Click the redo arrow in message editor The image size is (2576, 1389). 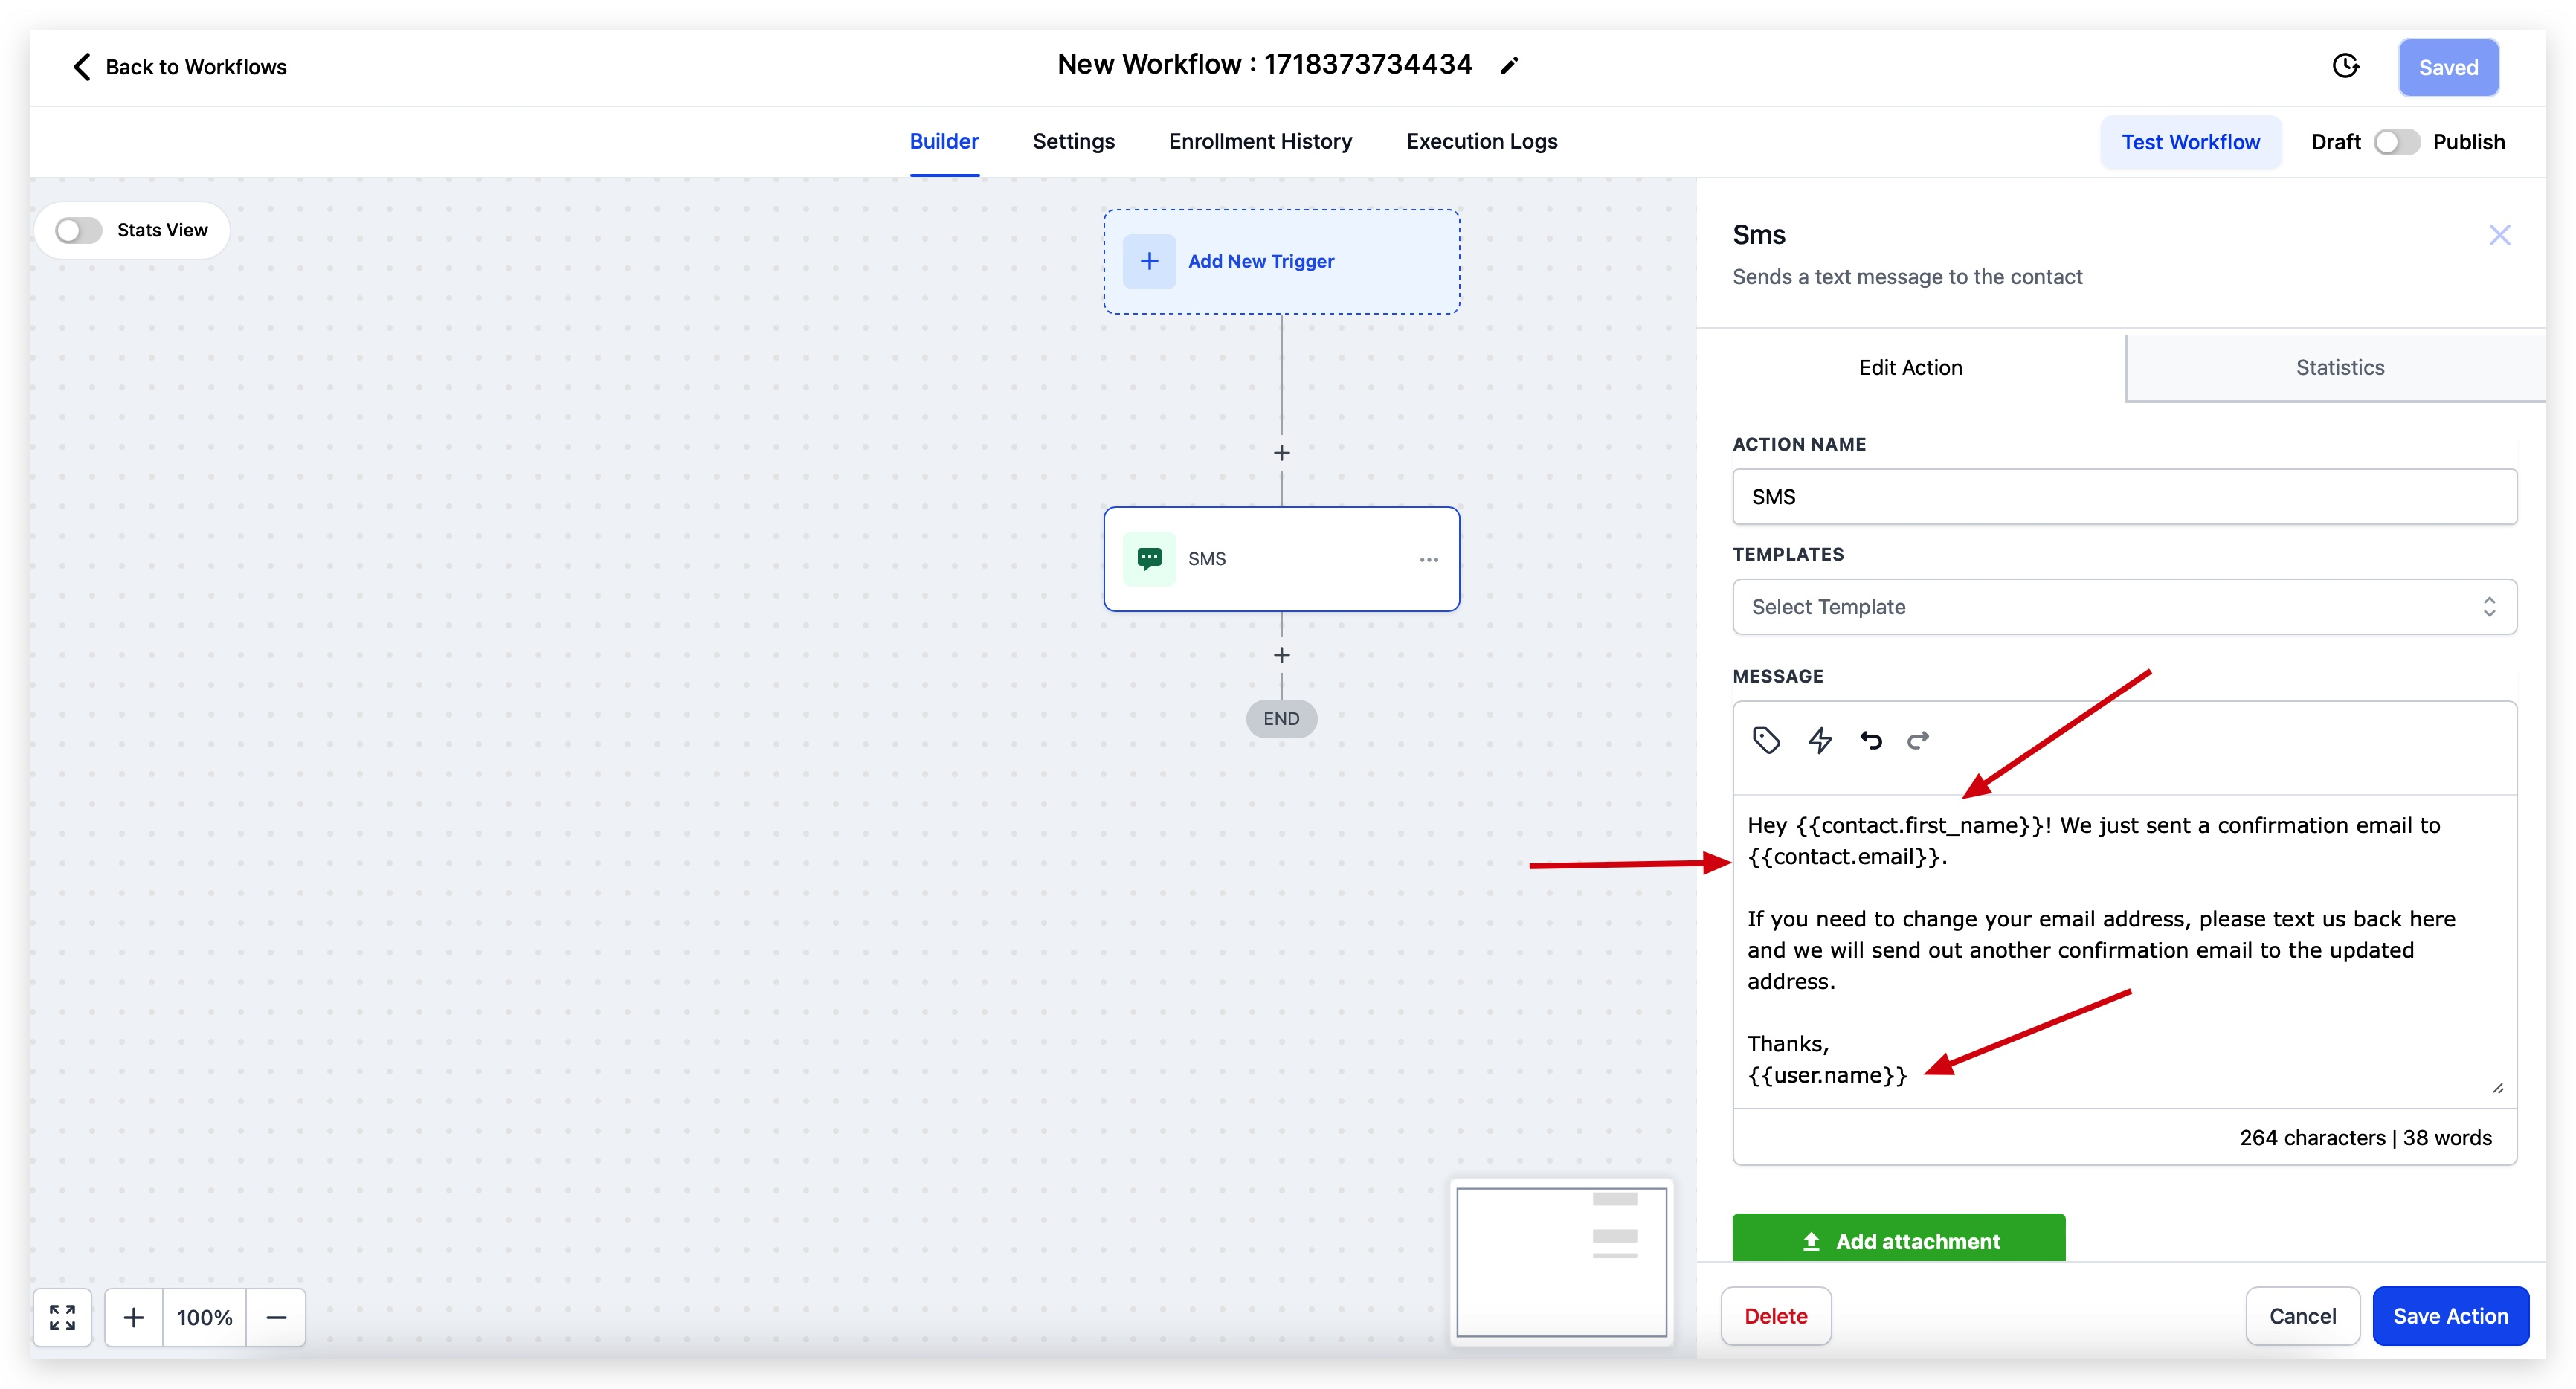point(1918,740)
